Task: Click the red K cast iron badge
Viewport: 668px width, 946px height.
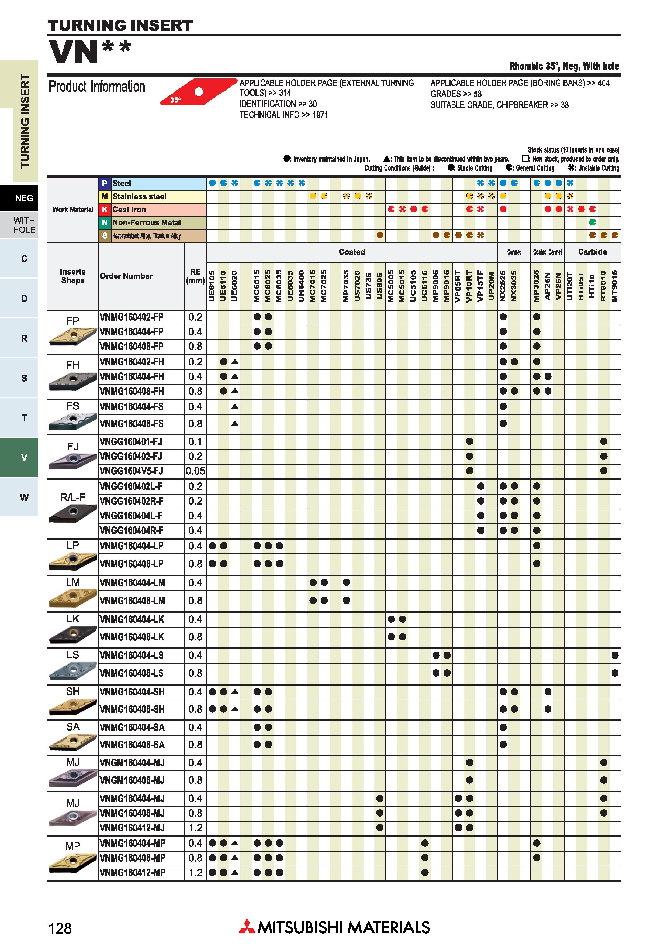Action: click(x=105, y=210)
